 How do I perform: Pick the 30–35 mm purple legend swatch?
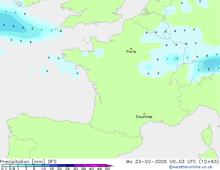click(78, 165)
